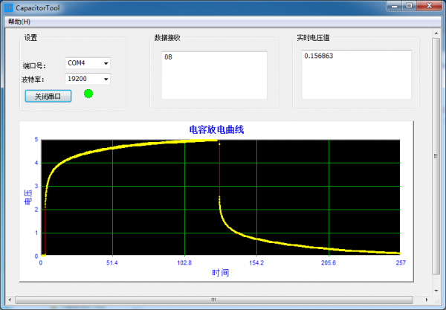Click the y-axis tick value 5
This screenshot has height=310, width=446.
pos(36,139)
